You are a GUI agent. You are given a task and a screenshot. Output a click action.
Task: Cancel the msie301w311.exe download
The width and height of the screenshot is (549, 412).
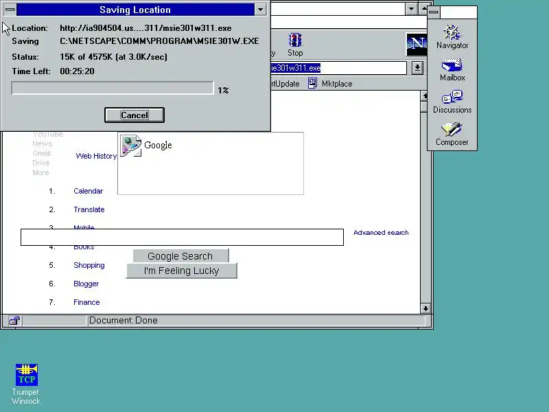click(x=135, y=115)
